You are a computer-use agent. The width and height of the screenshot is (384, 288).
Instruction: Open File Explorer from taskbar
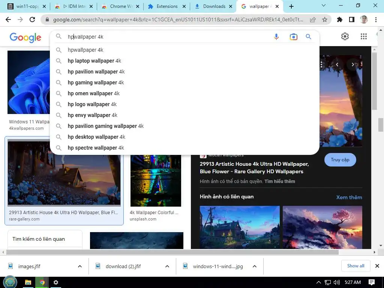click(x=28, y=282)
